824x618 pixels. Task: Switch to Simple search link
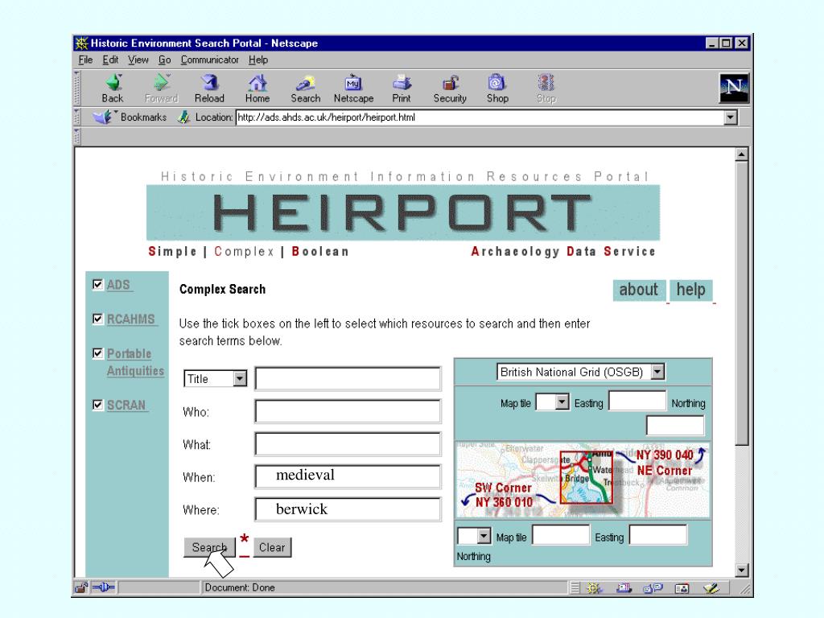(172, 252)
